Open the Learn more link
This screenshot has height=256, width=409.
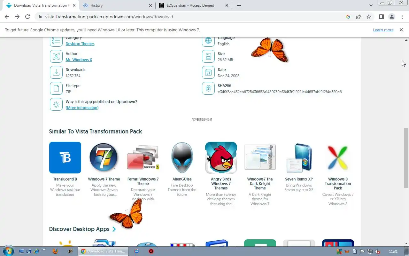point(383,30)
